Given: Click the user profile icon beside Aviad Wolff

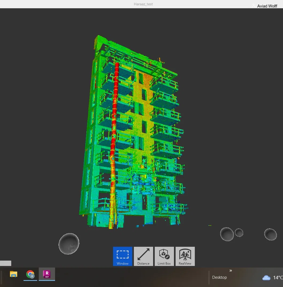Looking at the screenshot, I should (254, 6).
